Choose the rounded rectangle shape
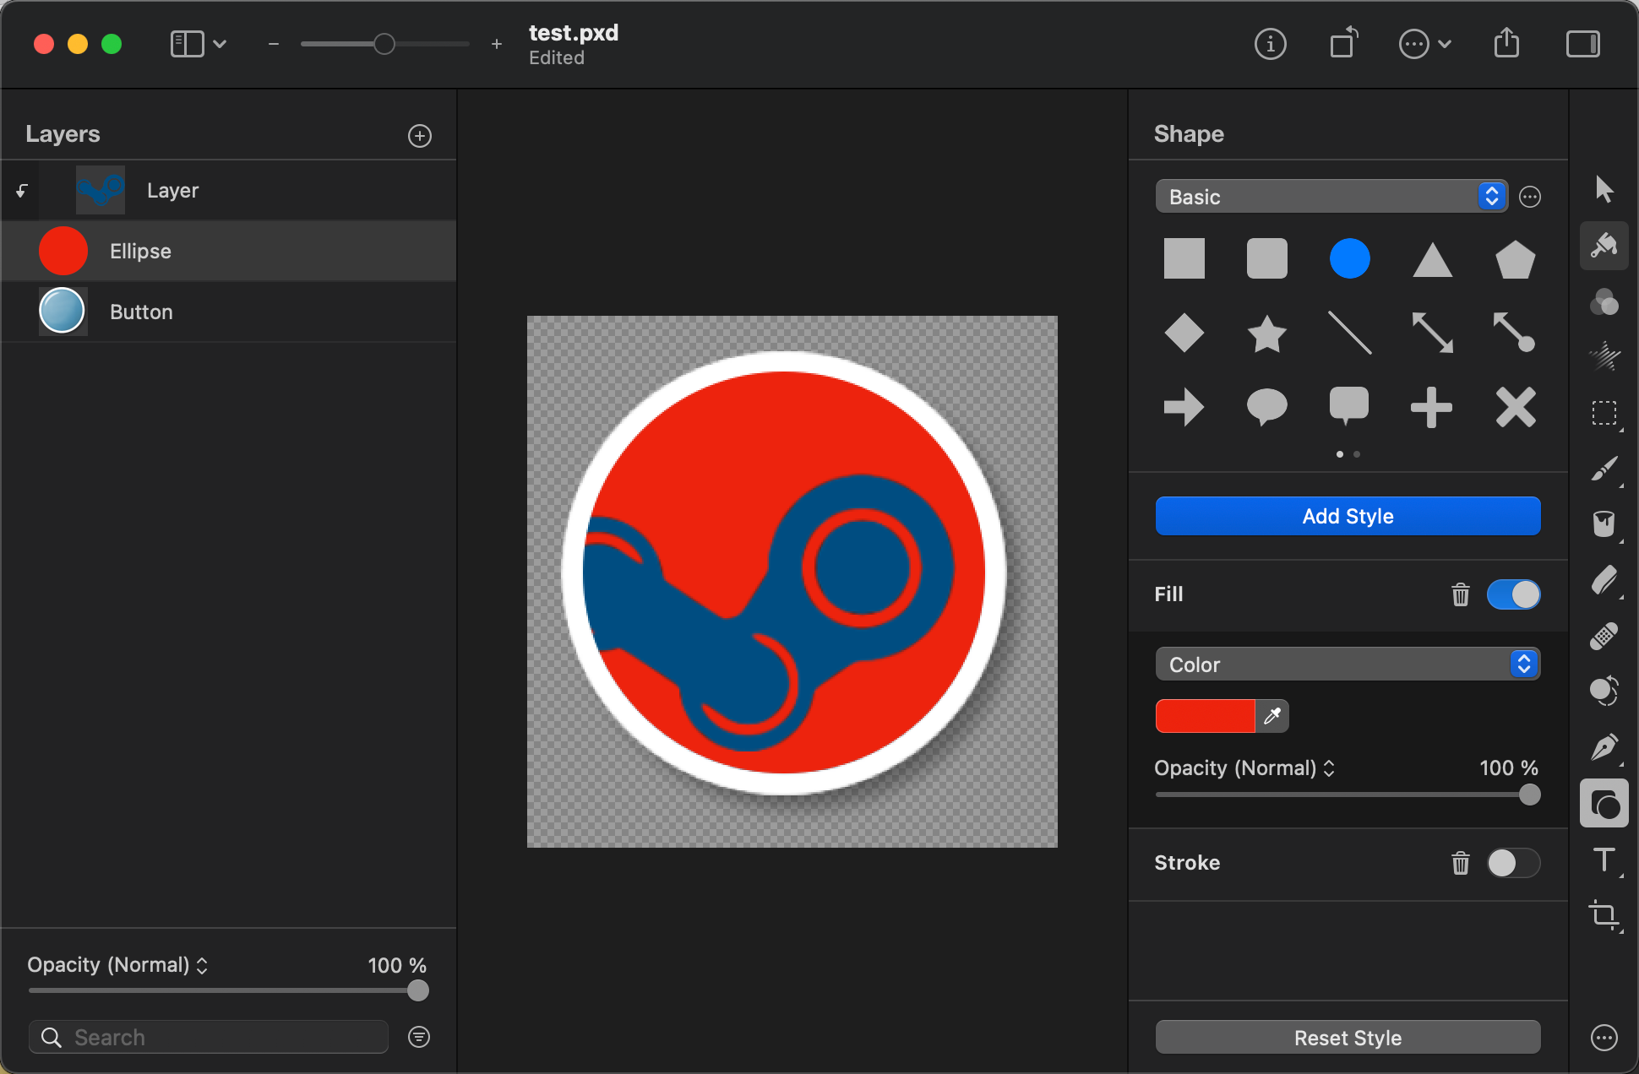1639x1074 pixels. pyautogui.click(x=1267, y=258)
